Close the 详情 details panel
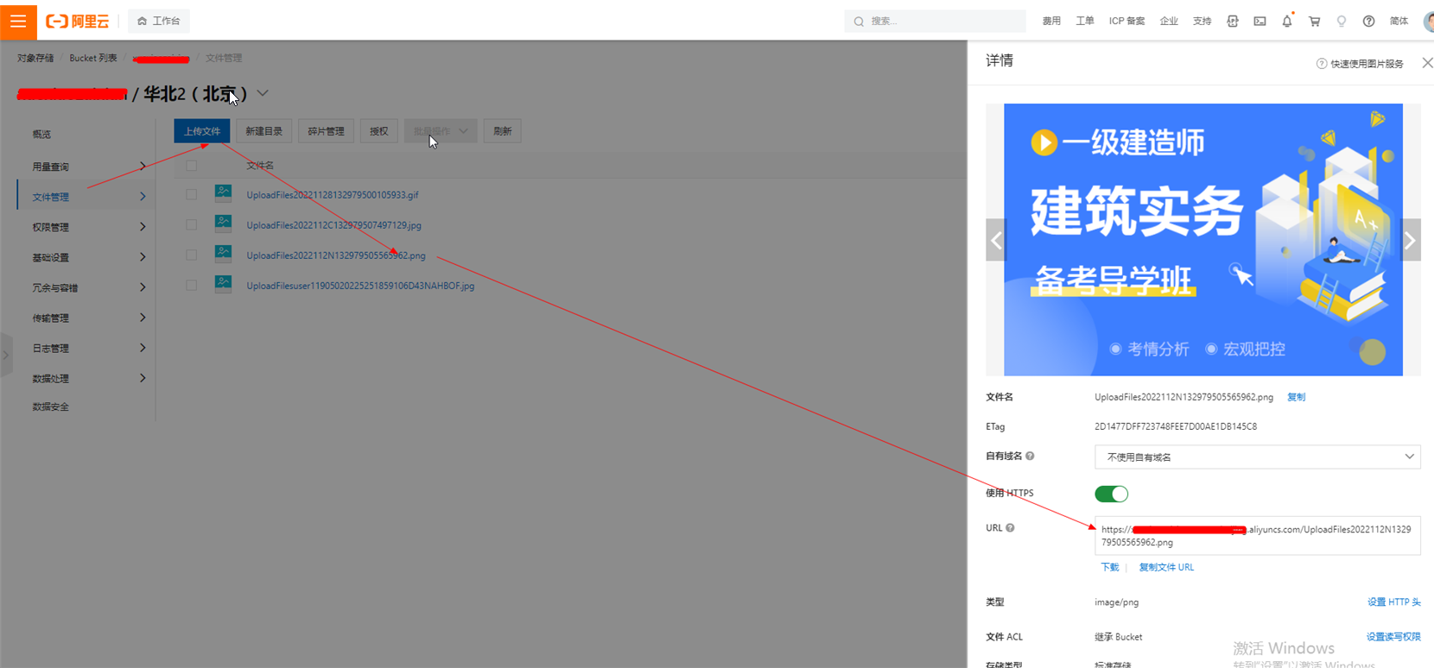The image size is (1434, 668). [x=1427, y=62]
